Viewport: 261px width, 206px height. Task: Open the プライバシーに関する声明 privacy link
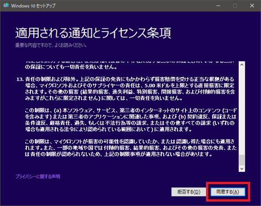coord(38,177)
